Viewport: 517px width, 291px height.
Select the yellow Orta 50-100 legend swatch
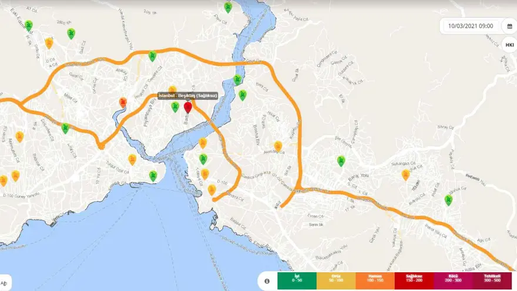(335, 278)
